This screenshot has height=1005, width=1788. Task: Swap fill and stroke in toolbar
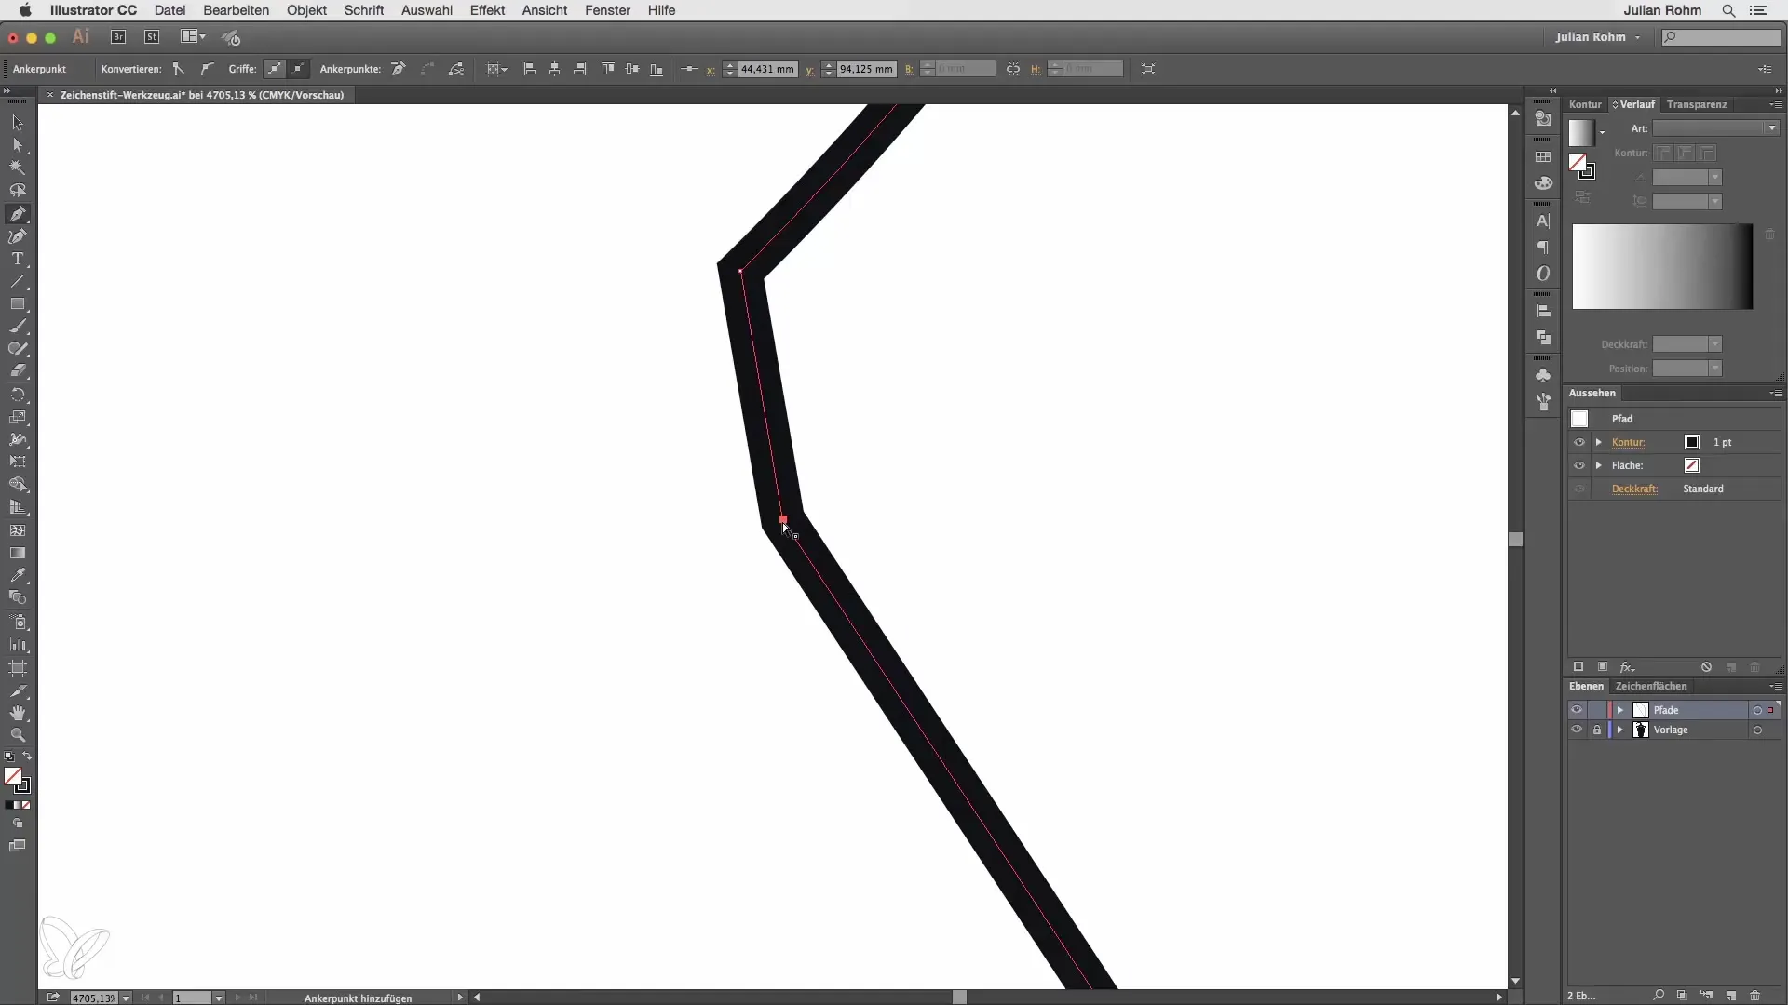click(27, 757)
